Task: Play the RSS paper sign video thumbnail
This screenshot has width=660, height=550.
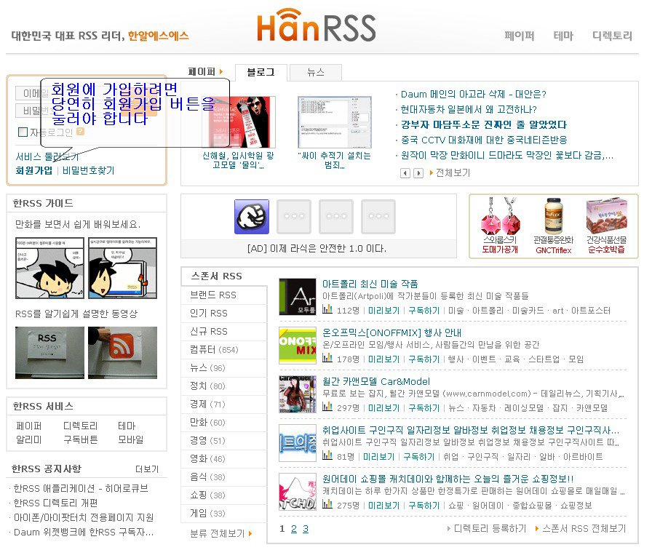Action: point(49,353)
